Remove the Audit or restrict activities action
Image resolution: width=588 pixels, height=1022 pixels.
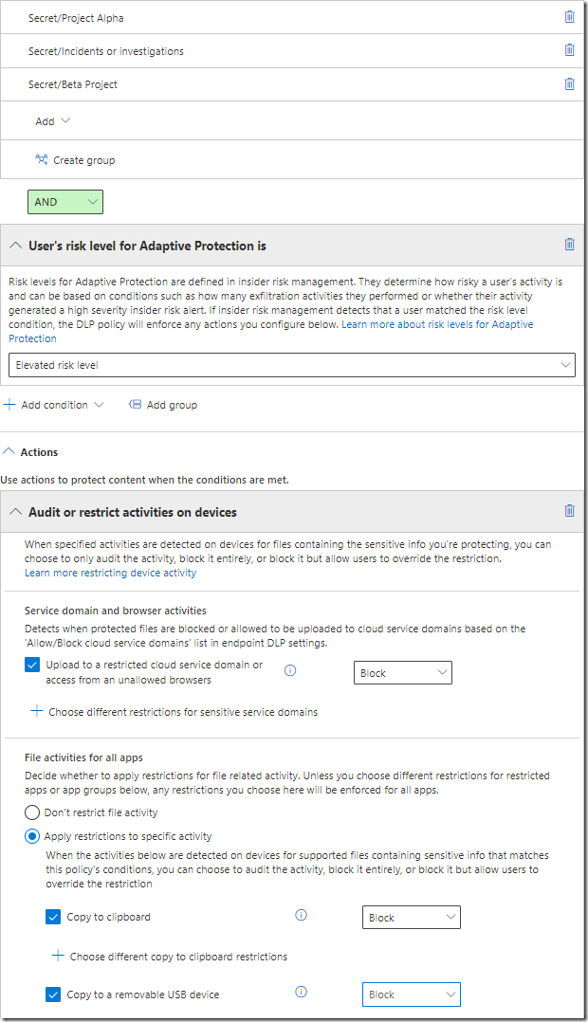pyautogui.click(x=569, y=511)
